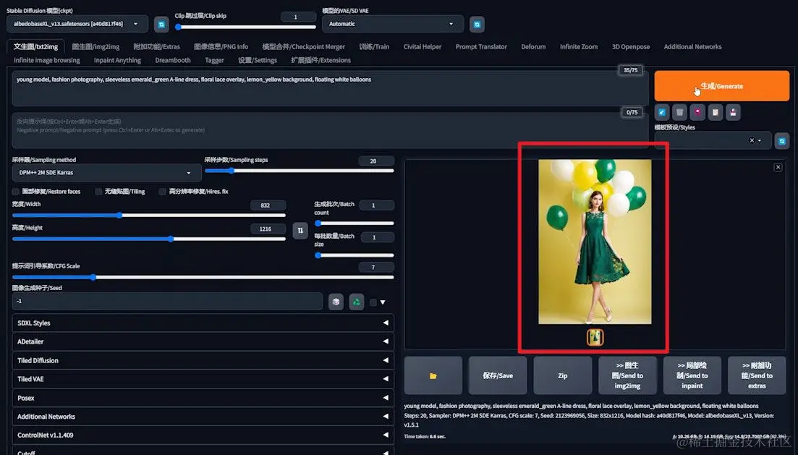The image size is (798, 455).
Task: Expand the SDXL Styles section
Action: (203, 323)
